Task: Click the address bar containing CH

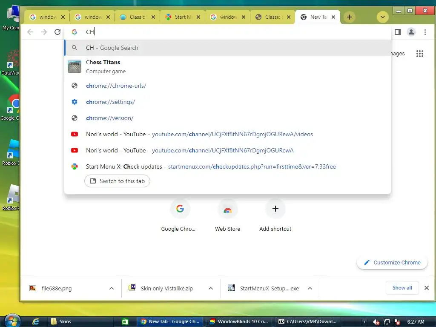Action: point(228,32)
